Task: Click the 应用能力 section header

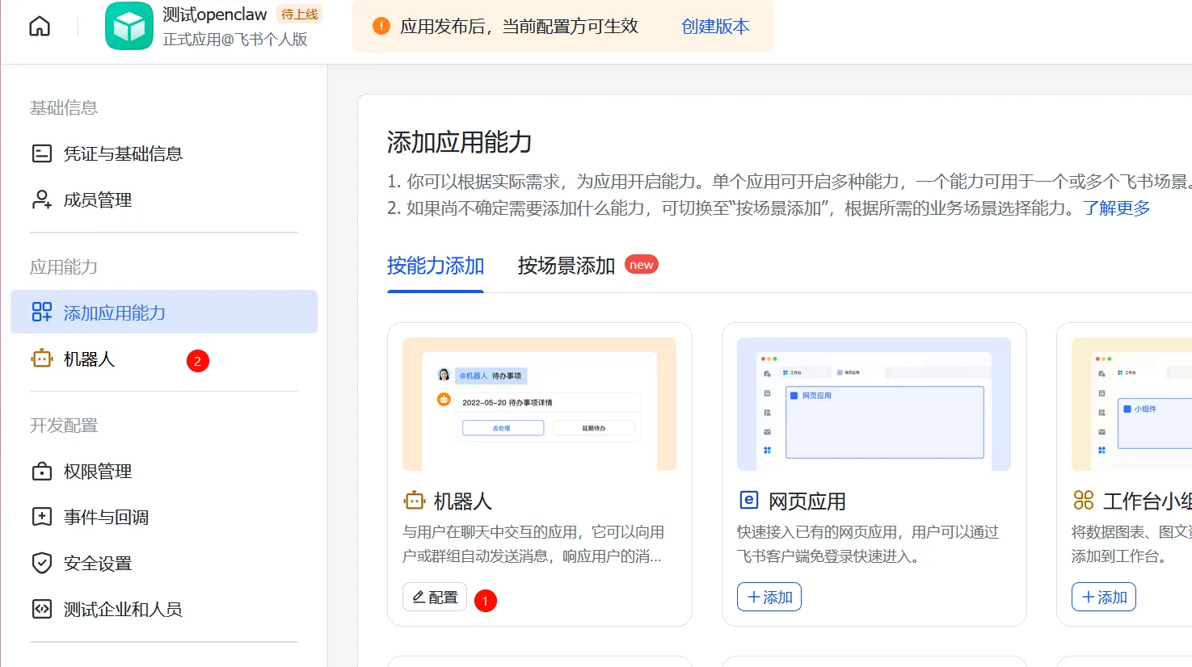Action: tap(64, 266)
